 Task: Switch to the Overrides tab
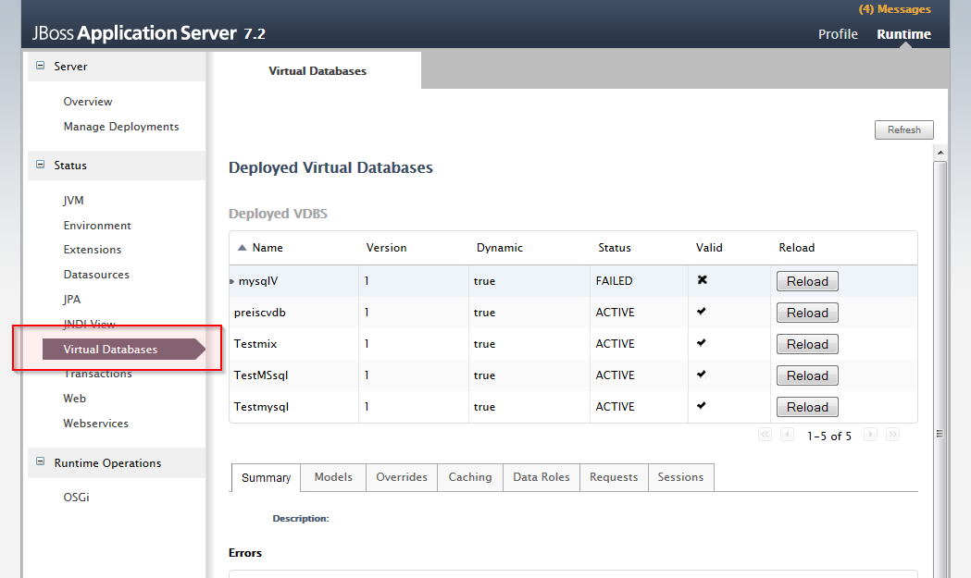tap(402, 477)
